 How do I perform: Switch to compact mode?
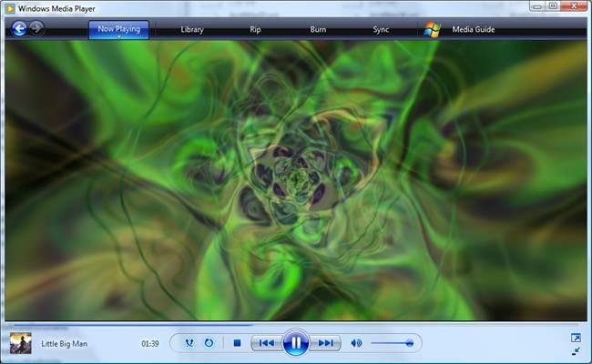coord(576,350)
